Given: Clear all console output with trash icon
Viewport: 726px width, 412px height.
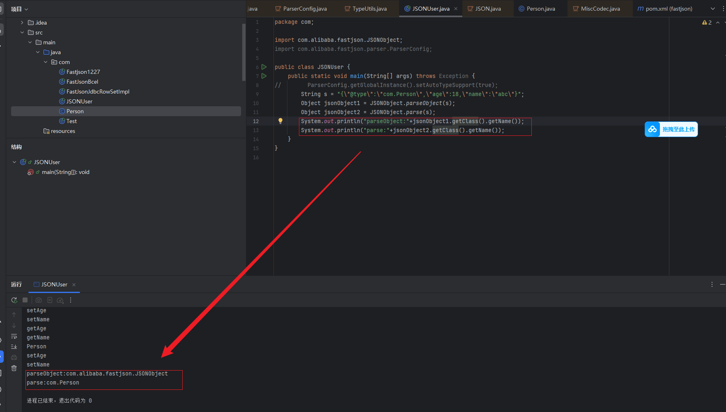Looking at the screenshot, I should (x=14, y=368).
